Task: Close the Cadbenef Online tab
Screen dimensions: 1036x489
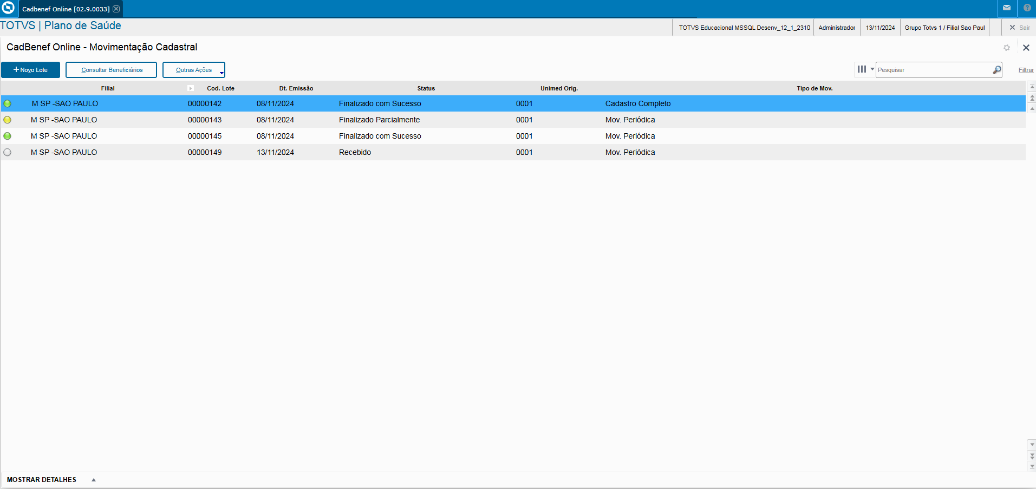Action: click(x=116, y=9)
